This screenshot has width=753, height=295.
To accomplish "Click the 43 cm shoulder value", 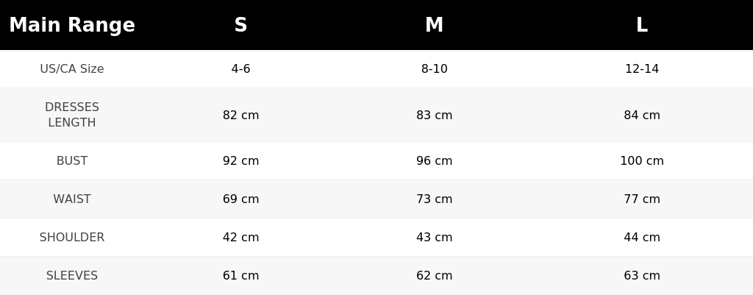I will click(x=434, y=238).
